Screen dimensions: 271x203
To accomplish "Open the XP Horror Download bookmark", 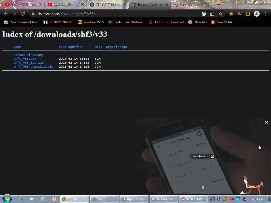I will [166, 22].
